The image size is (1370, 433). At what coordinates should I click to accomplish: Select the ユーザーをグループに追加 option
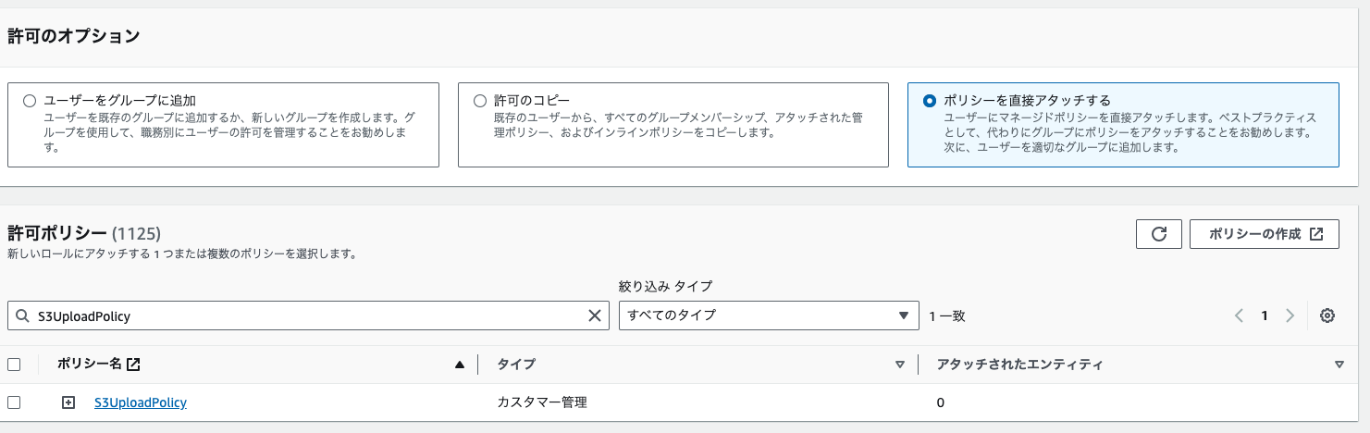[x=30, y=100]
